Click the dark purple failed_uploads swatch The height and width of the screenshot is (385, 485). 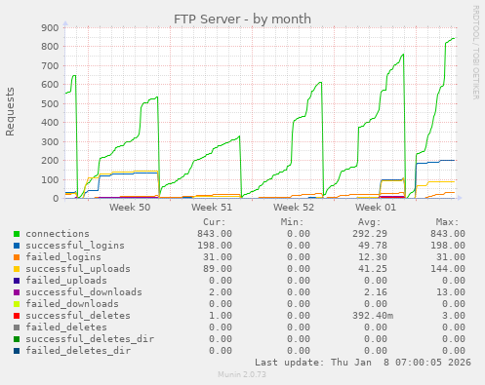coord(17,281)
